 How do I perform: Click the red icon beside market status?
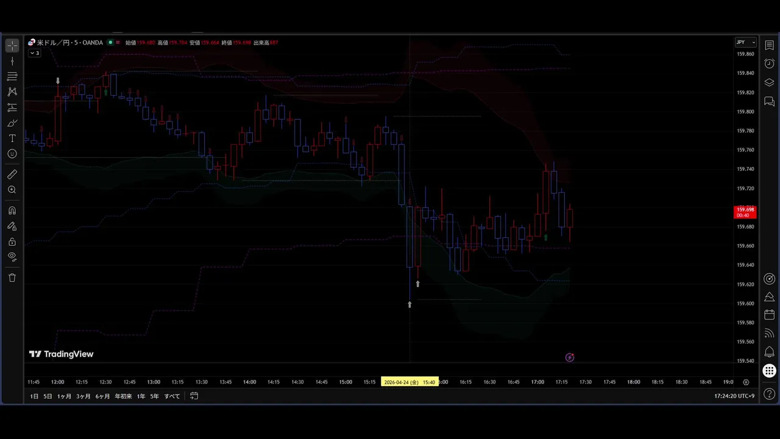click(118, 43)
